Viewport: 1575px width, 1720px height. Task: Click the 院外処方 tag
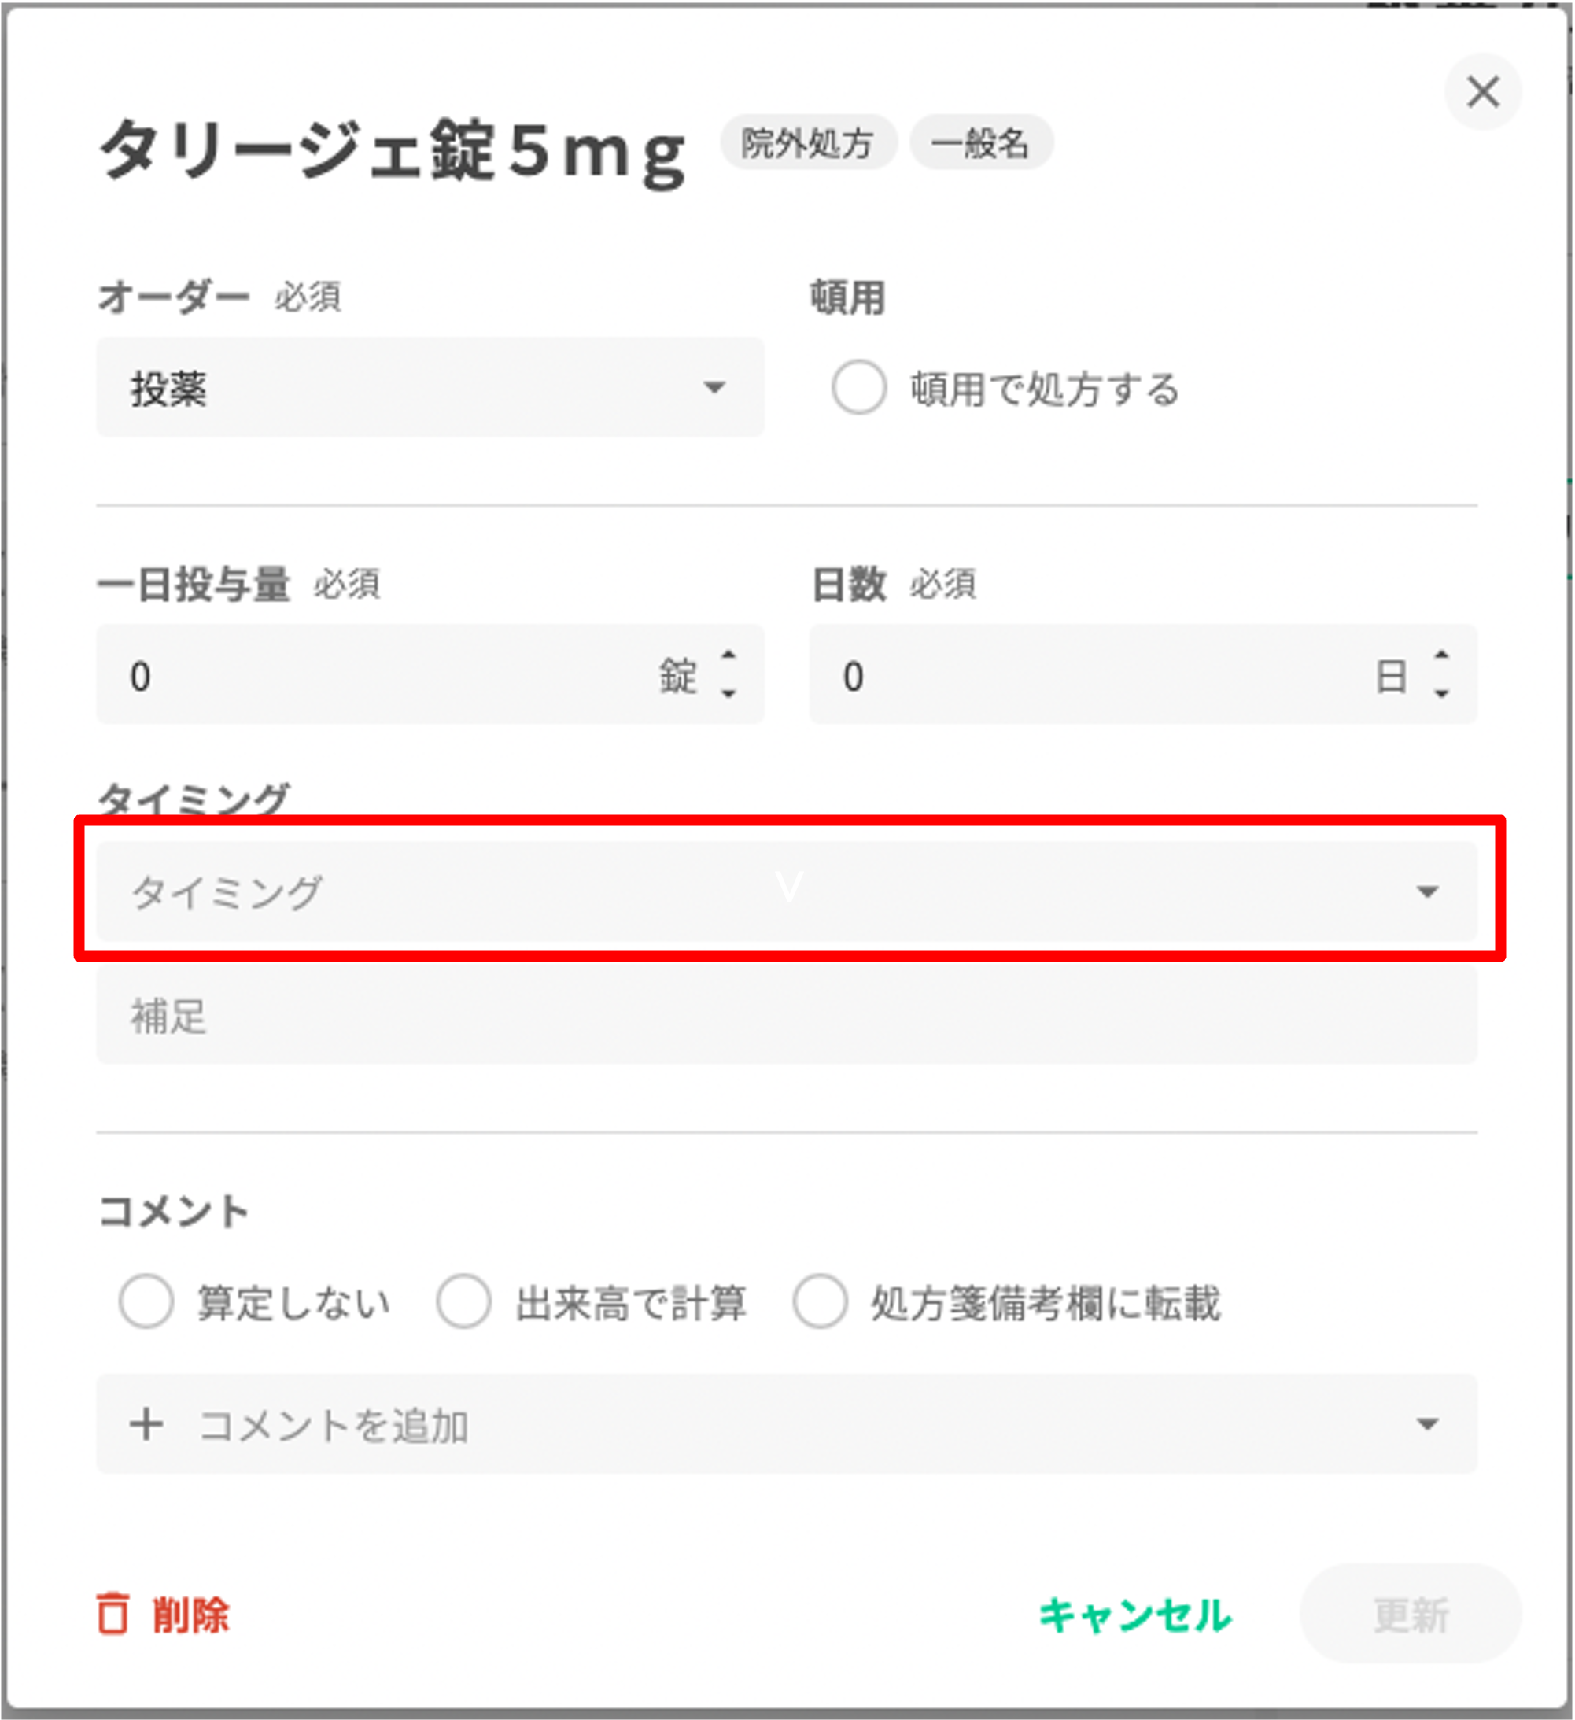point(807,142)
